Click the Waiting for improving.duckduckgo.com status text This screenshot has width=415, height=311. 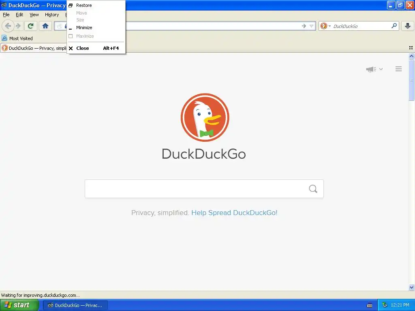tap(40, 295)
